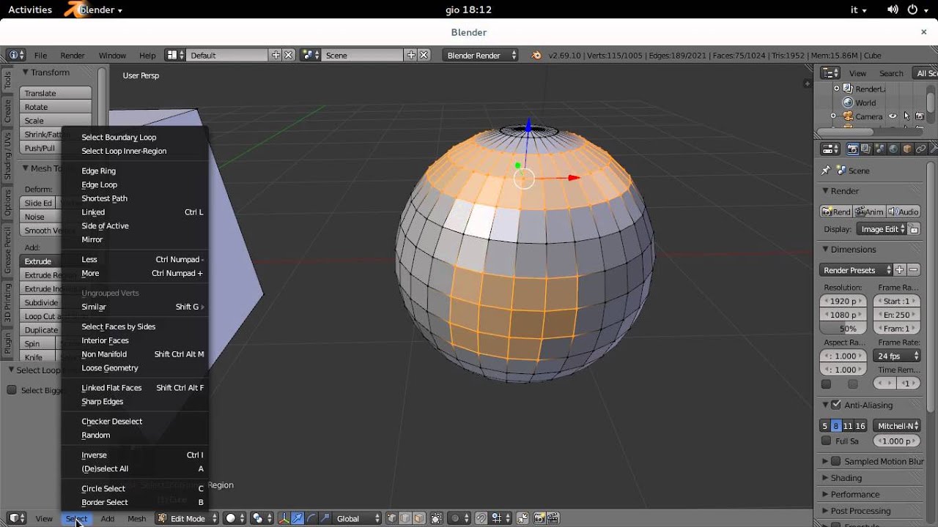
Task: Open the Mesh menu in 3D view header
Action: coord(137,518)
